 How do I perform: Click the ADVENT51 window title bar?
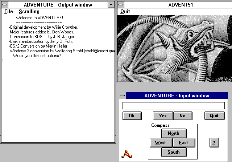(x=178, y=5)
